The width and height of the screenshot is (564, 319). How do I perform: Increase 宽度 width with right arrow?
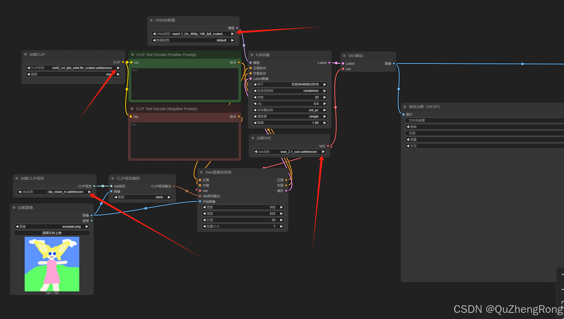click(281, 207)
